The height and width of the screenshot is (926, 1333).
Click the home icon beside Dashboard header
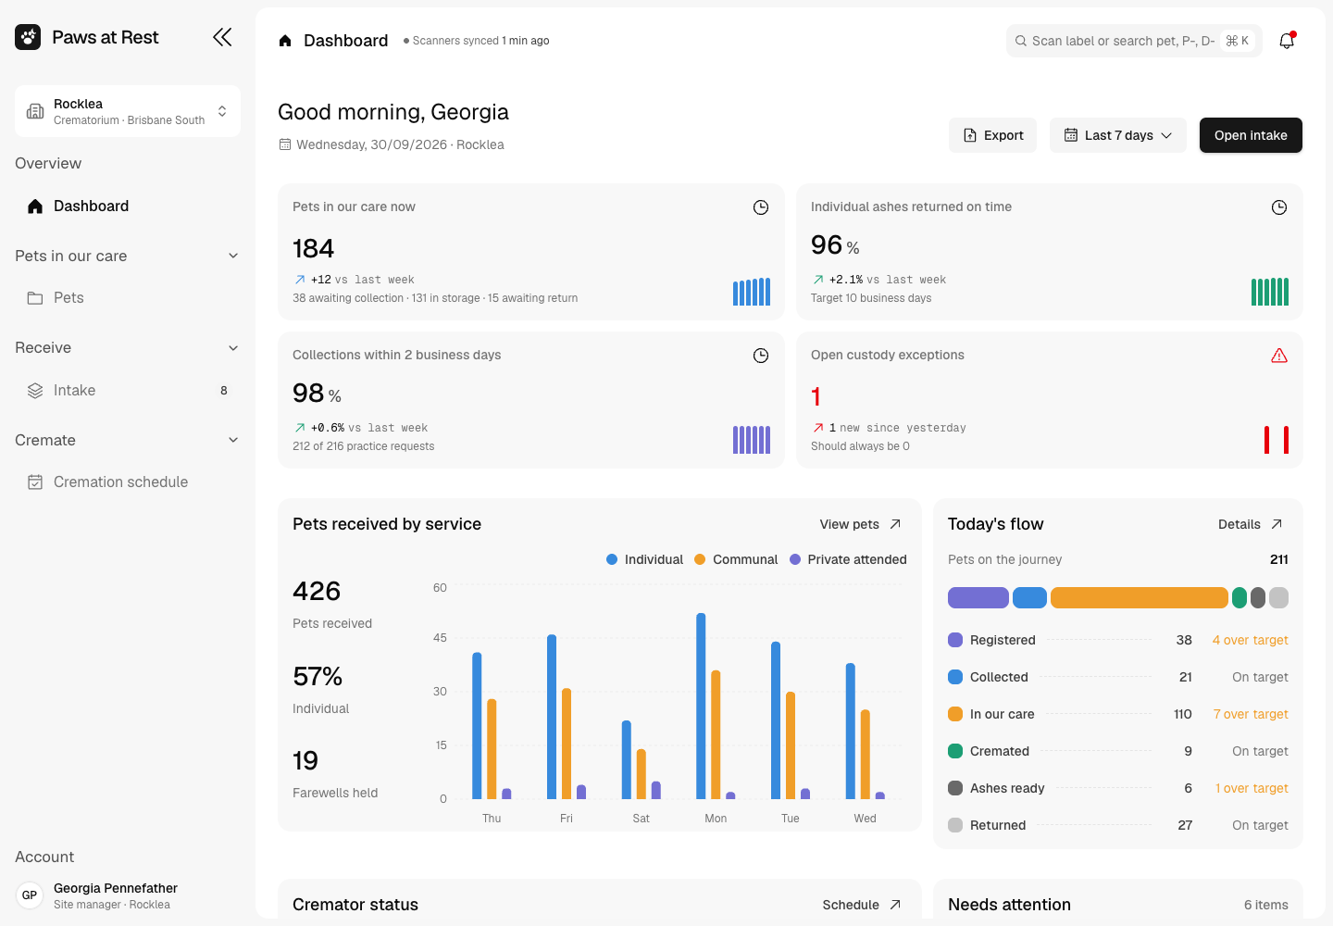[x=285, y=41]
